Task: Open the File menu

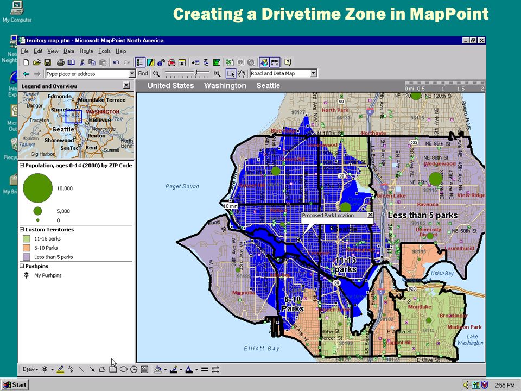Action: point(24,51)
